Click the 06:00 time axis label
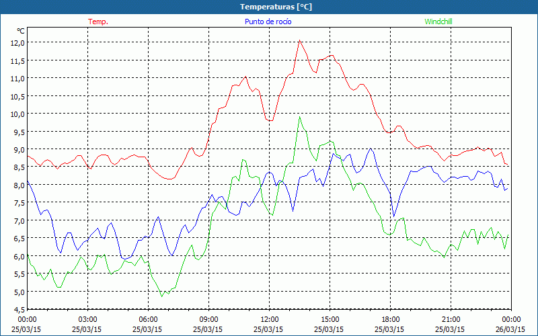This screenshot has width=538, height=336. pyautogui.click(x=148, y=320)
